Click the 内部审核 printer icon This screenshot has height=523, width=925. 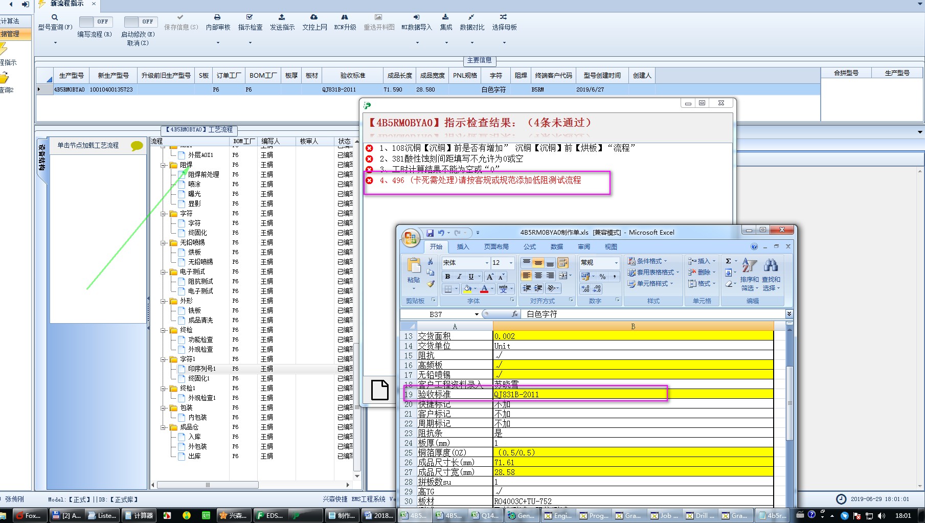217,17
